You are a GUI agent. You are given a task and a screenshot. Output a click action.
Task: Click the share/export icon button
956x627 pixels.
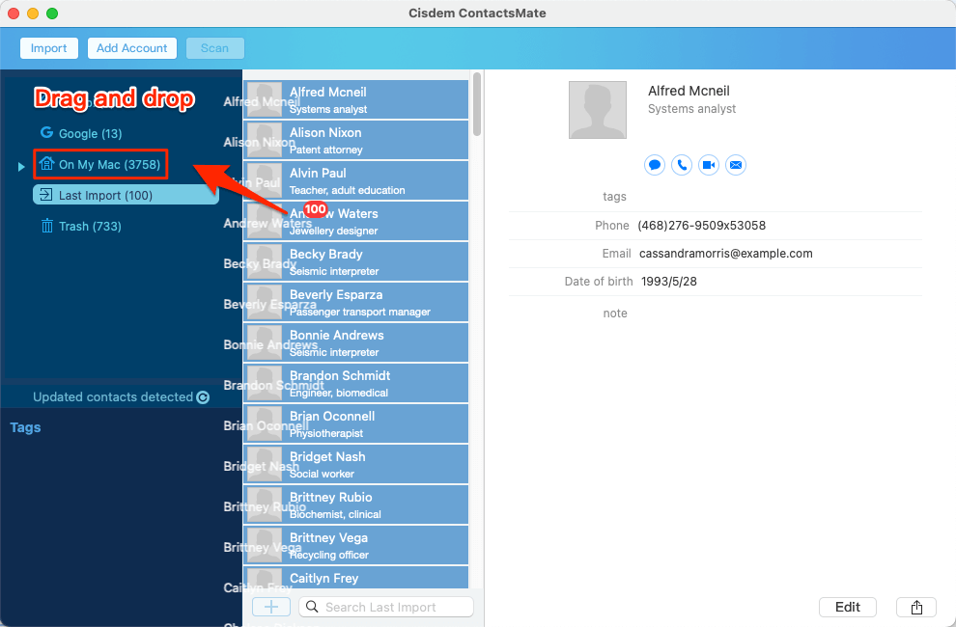(916, 607)
